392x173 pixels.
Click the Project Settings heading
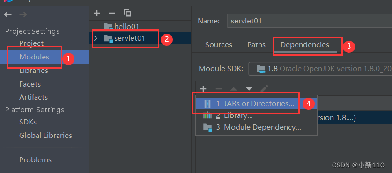(32, 31)
